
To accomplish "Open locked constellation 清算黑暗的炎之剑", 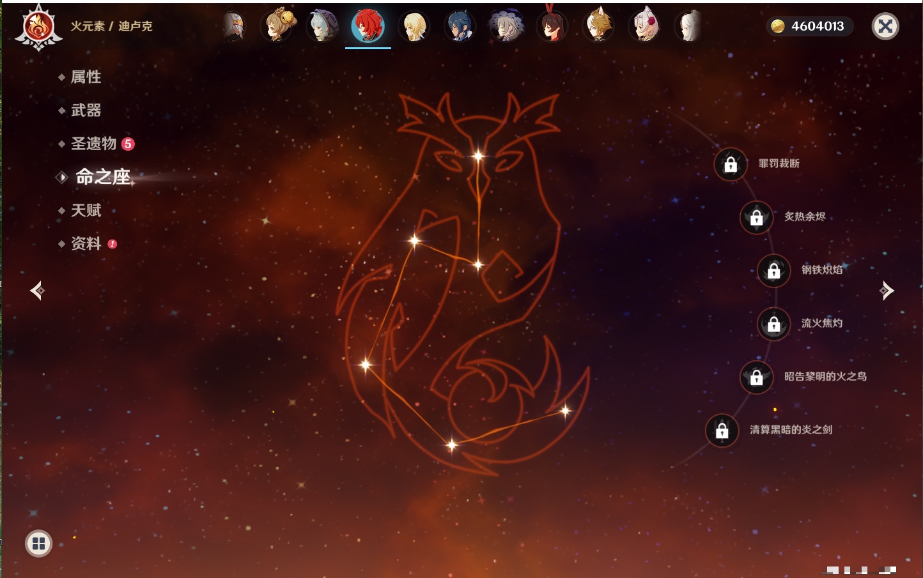I will click(x=722, y=430).
